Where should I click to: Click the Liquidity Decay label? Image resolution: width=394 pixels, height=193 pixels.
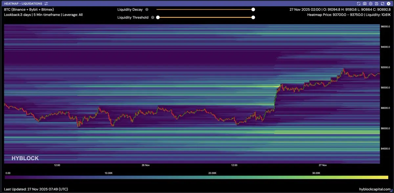[x=130, y=10]
